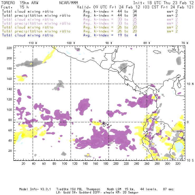Screen dimensions: 195x195
Task: Select the '90 W' longitude label
Action: click(109, 43)
